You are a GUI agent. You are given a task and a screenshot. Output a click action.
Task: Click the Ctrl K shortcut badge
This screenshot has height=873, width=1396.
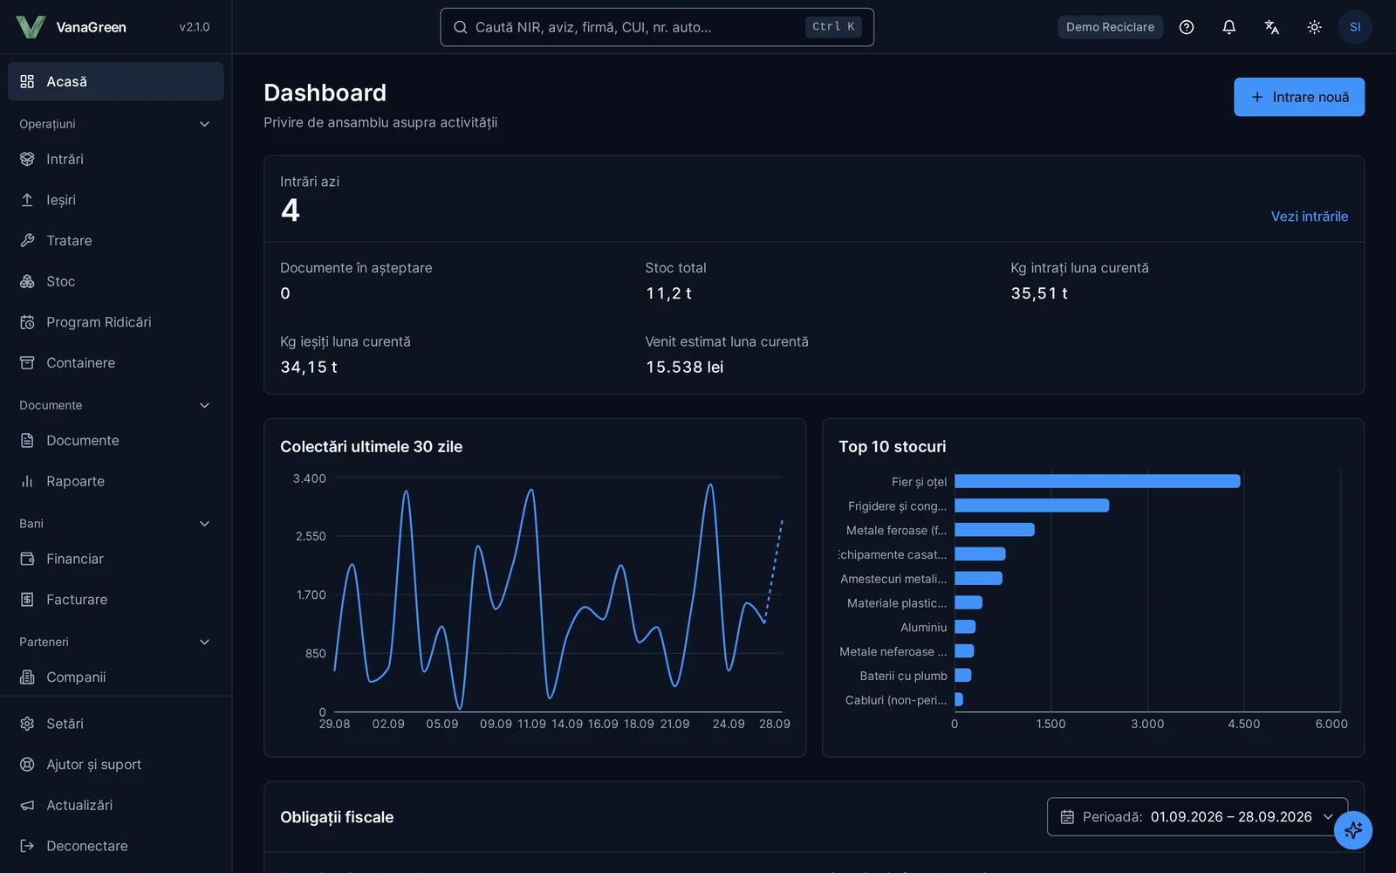point(833,27)
